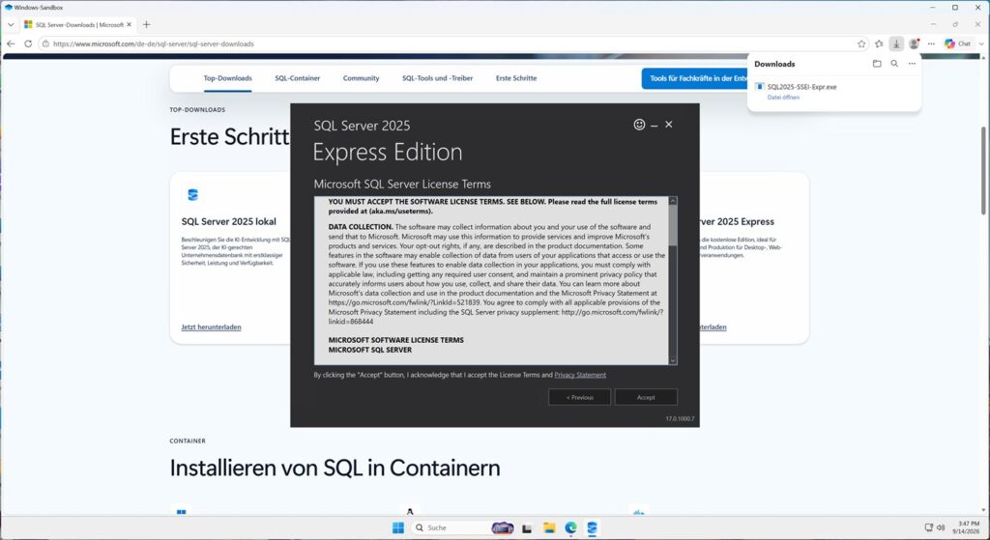990x540 pixels.
Task: Click the page vertical scrollbar thumb
Action: (x=983, y=170)
